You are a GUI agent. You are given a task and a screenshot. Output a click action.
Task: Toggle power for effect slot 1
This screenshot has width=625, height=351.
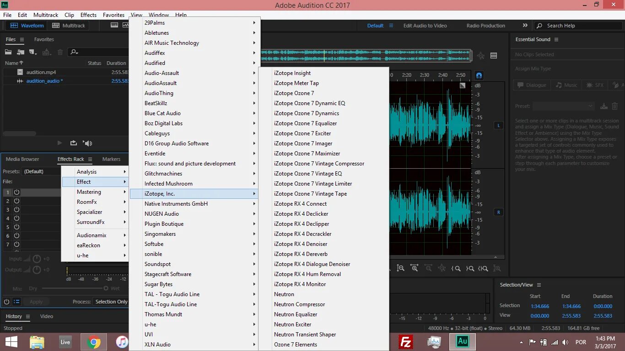[x=16, y=192]
